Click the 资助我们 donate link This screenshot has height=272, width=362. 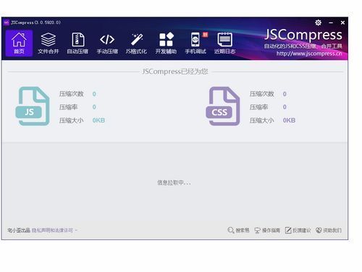[329, 231]
